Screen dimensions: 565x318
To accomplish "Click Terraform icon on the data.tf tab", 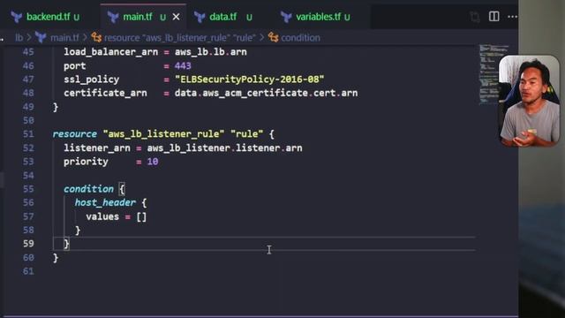I will click(x=200, y=17).
